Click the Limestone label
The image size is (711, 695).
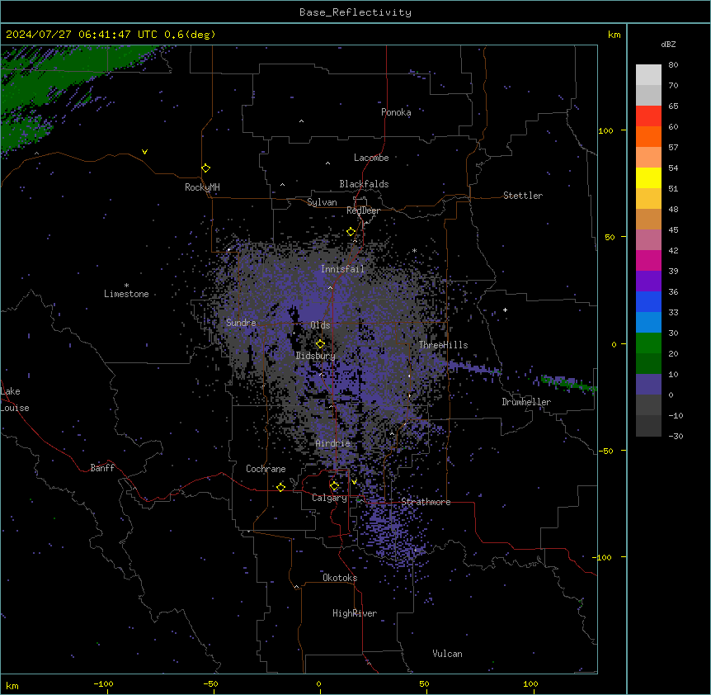pyautogui.click(x=126, y=294)
